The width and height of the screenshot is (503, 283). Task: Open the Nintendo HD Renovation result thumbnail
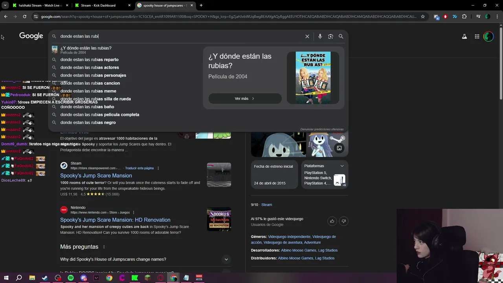pos(219,219)
